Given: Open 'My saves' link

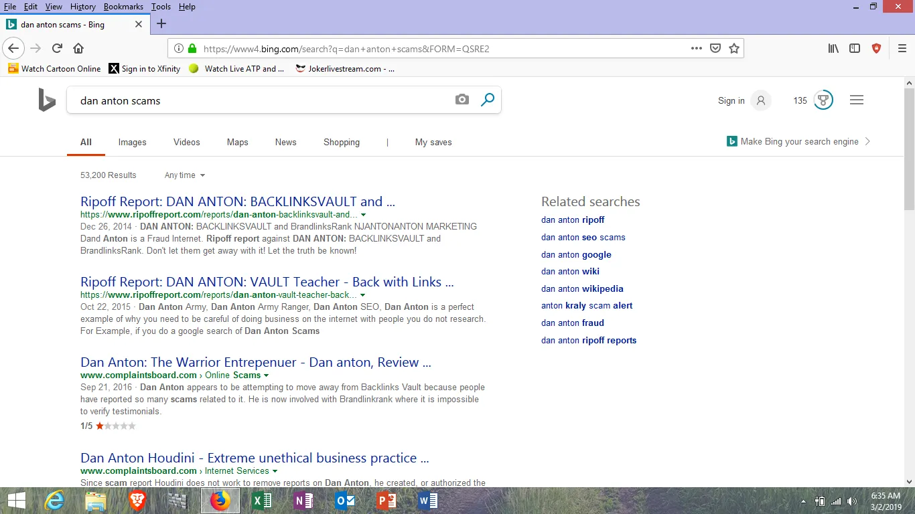Looking at the screenshot, I should pos(433,143).
